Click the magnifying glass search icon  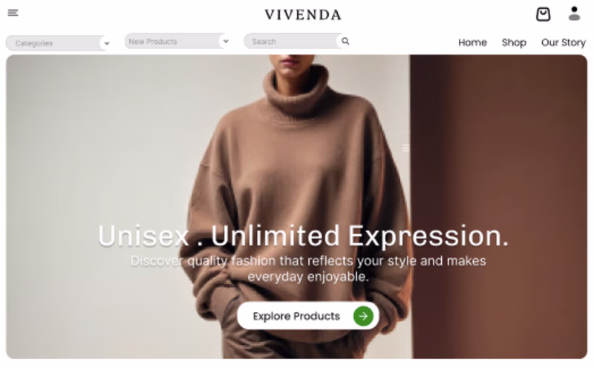345,41
